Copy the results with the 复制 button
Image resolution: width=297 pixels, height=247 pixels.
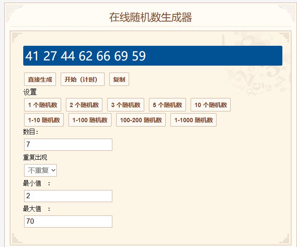pyautogui.click(x=119, y=79)
